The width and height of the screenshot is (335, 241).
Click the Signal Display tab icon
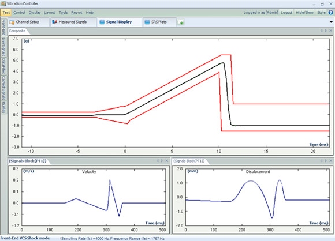coord(102,22)
